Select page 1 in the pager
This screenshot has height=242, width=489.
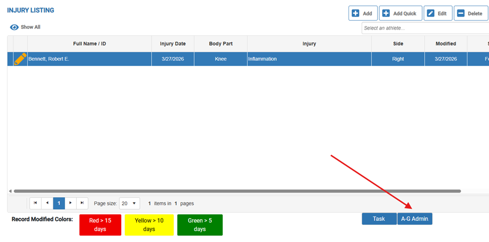(59, 203)
